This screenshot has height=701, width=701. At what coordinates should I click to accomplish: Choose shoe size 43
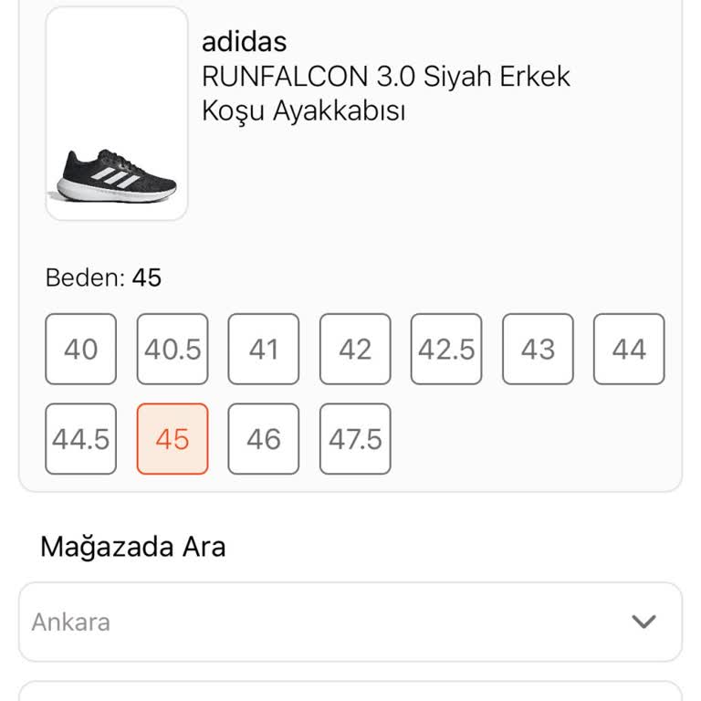(538, 349)
